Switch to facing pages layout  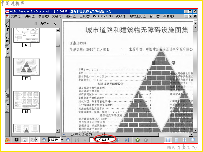point(192,140)
